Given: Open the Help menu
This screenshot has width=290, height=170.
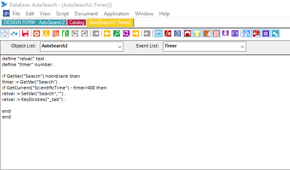Looking at the screenshot, I should coord(164,14).
